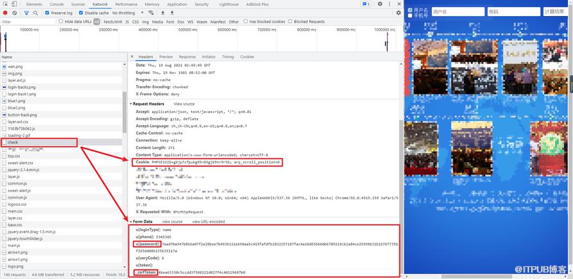The width and height of the screenshot is (573, 279).
Task: Click logo.png file icon
Action: [5, 266]
